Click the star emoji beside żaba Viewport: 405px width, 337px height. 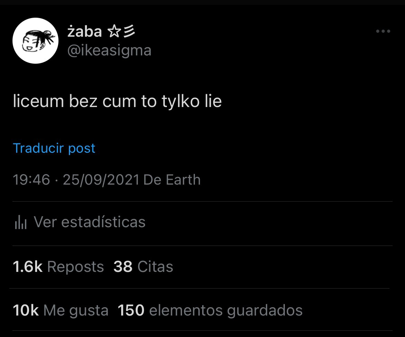click(114, 32)
